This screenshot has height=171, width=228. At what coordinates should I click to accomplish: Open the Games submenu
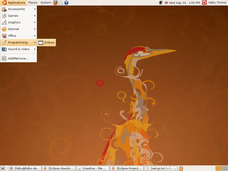click(x=19, y=16)
